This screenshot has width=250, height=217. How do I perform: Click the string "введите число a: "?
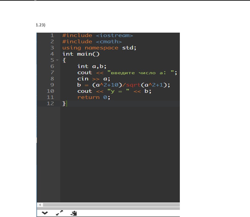pyautogui.click(x=141, y=73)
